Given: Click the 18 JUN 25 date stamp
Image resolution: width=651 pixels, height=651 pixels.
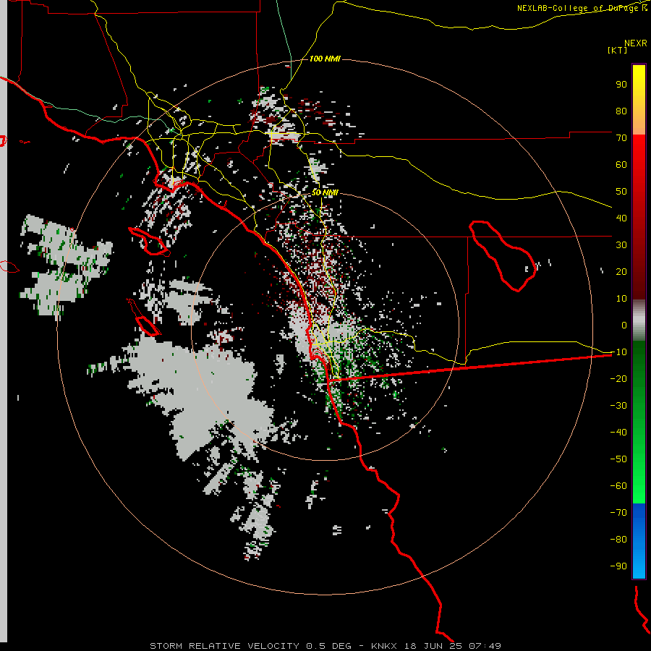Looking at the screenshot, I should [x=433, y=646].
